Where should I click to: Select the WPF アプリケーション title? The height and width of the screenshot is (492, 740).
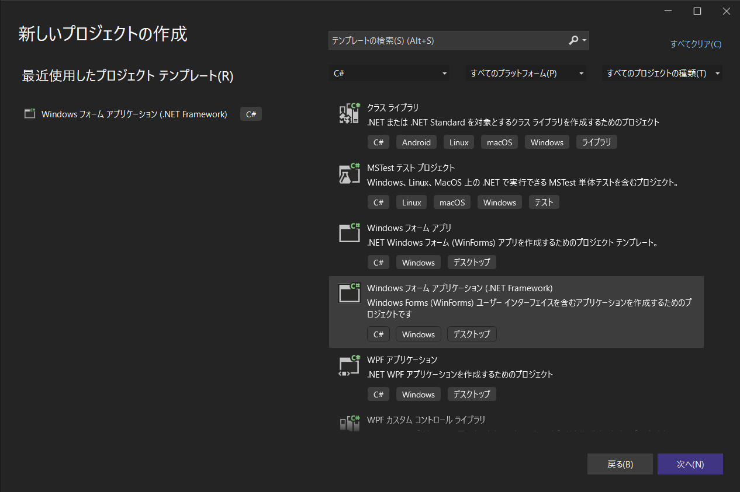point(402,360)
